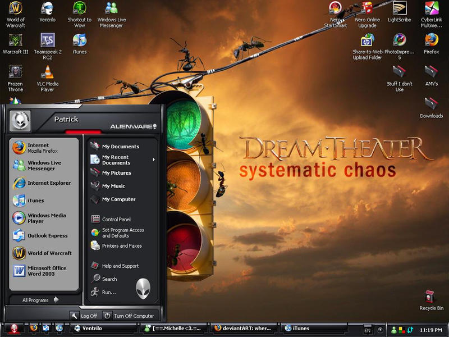
Task: Open Help and Support
Action: pyautogui.click(x=122, y=266)
